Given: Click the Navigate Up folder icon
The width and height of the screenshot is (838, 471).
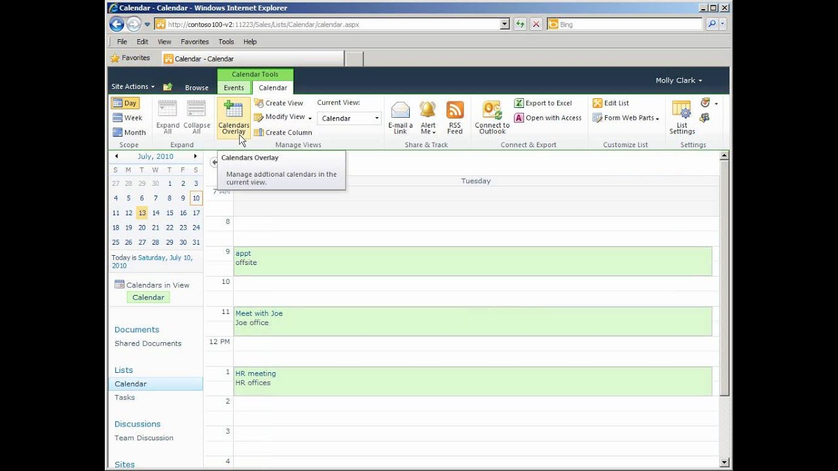Looking at the screenshot, I should tap(168, 87).
